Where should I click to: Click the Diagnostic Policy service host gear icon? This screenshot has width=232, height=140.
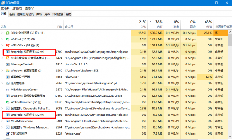(7, 109)
